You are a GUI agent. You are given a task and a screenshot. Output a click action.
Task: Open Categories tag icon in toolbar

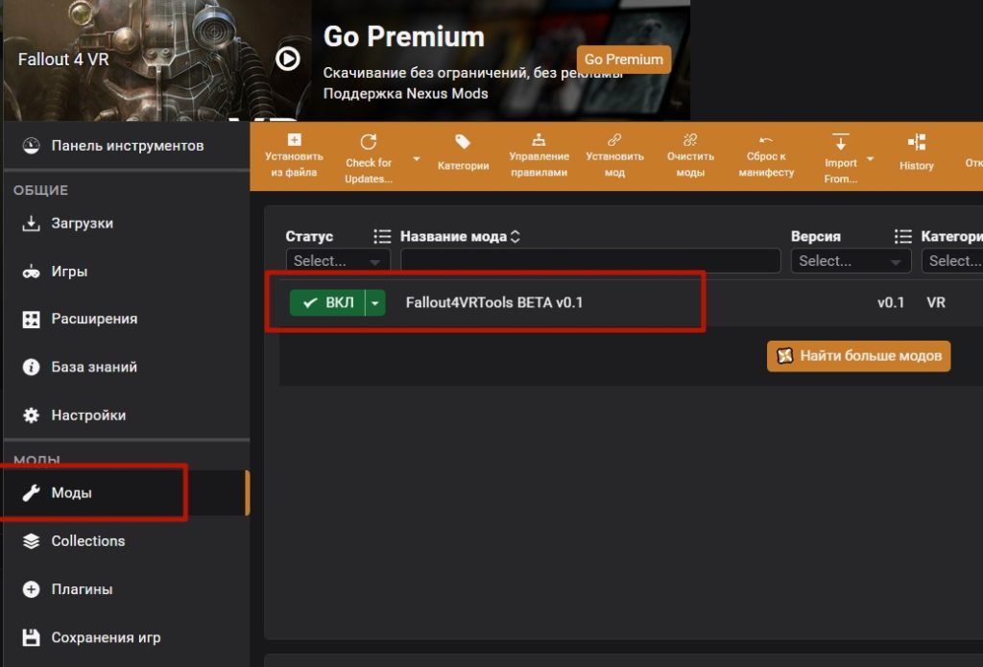tap(463, 142)
